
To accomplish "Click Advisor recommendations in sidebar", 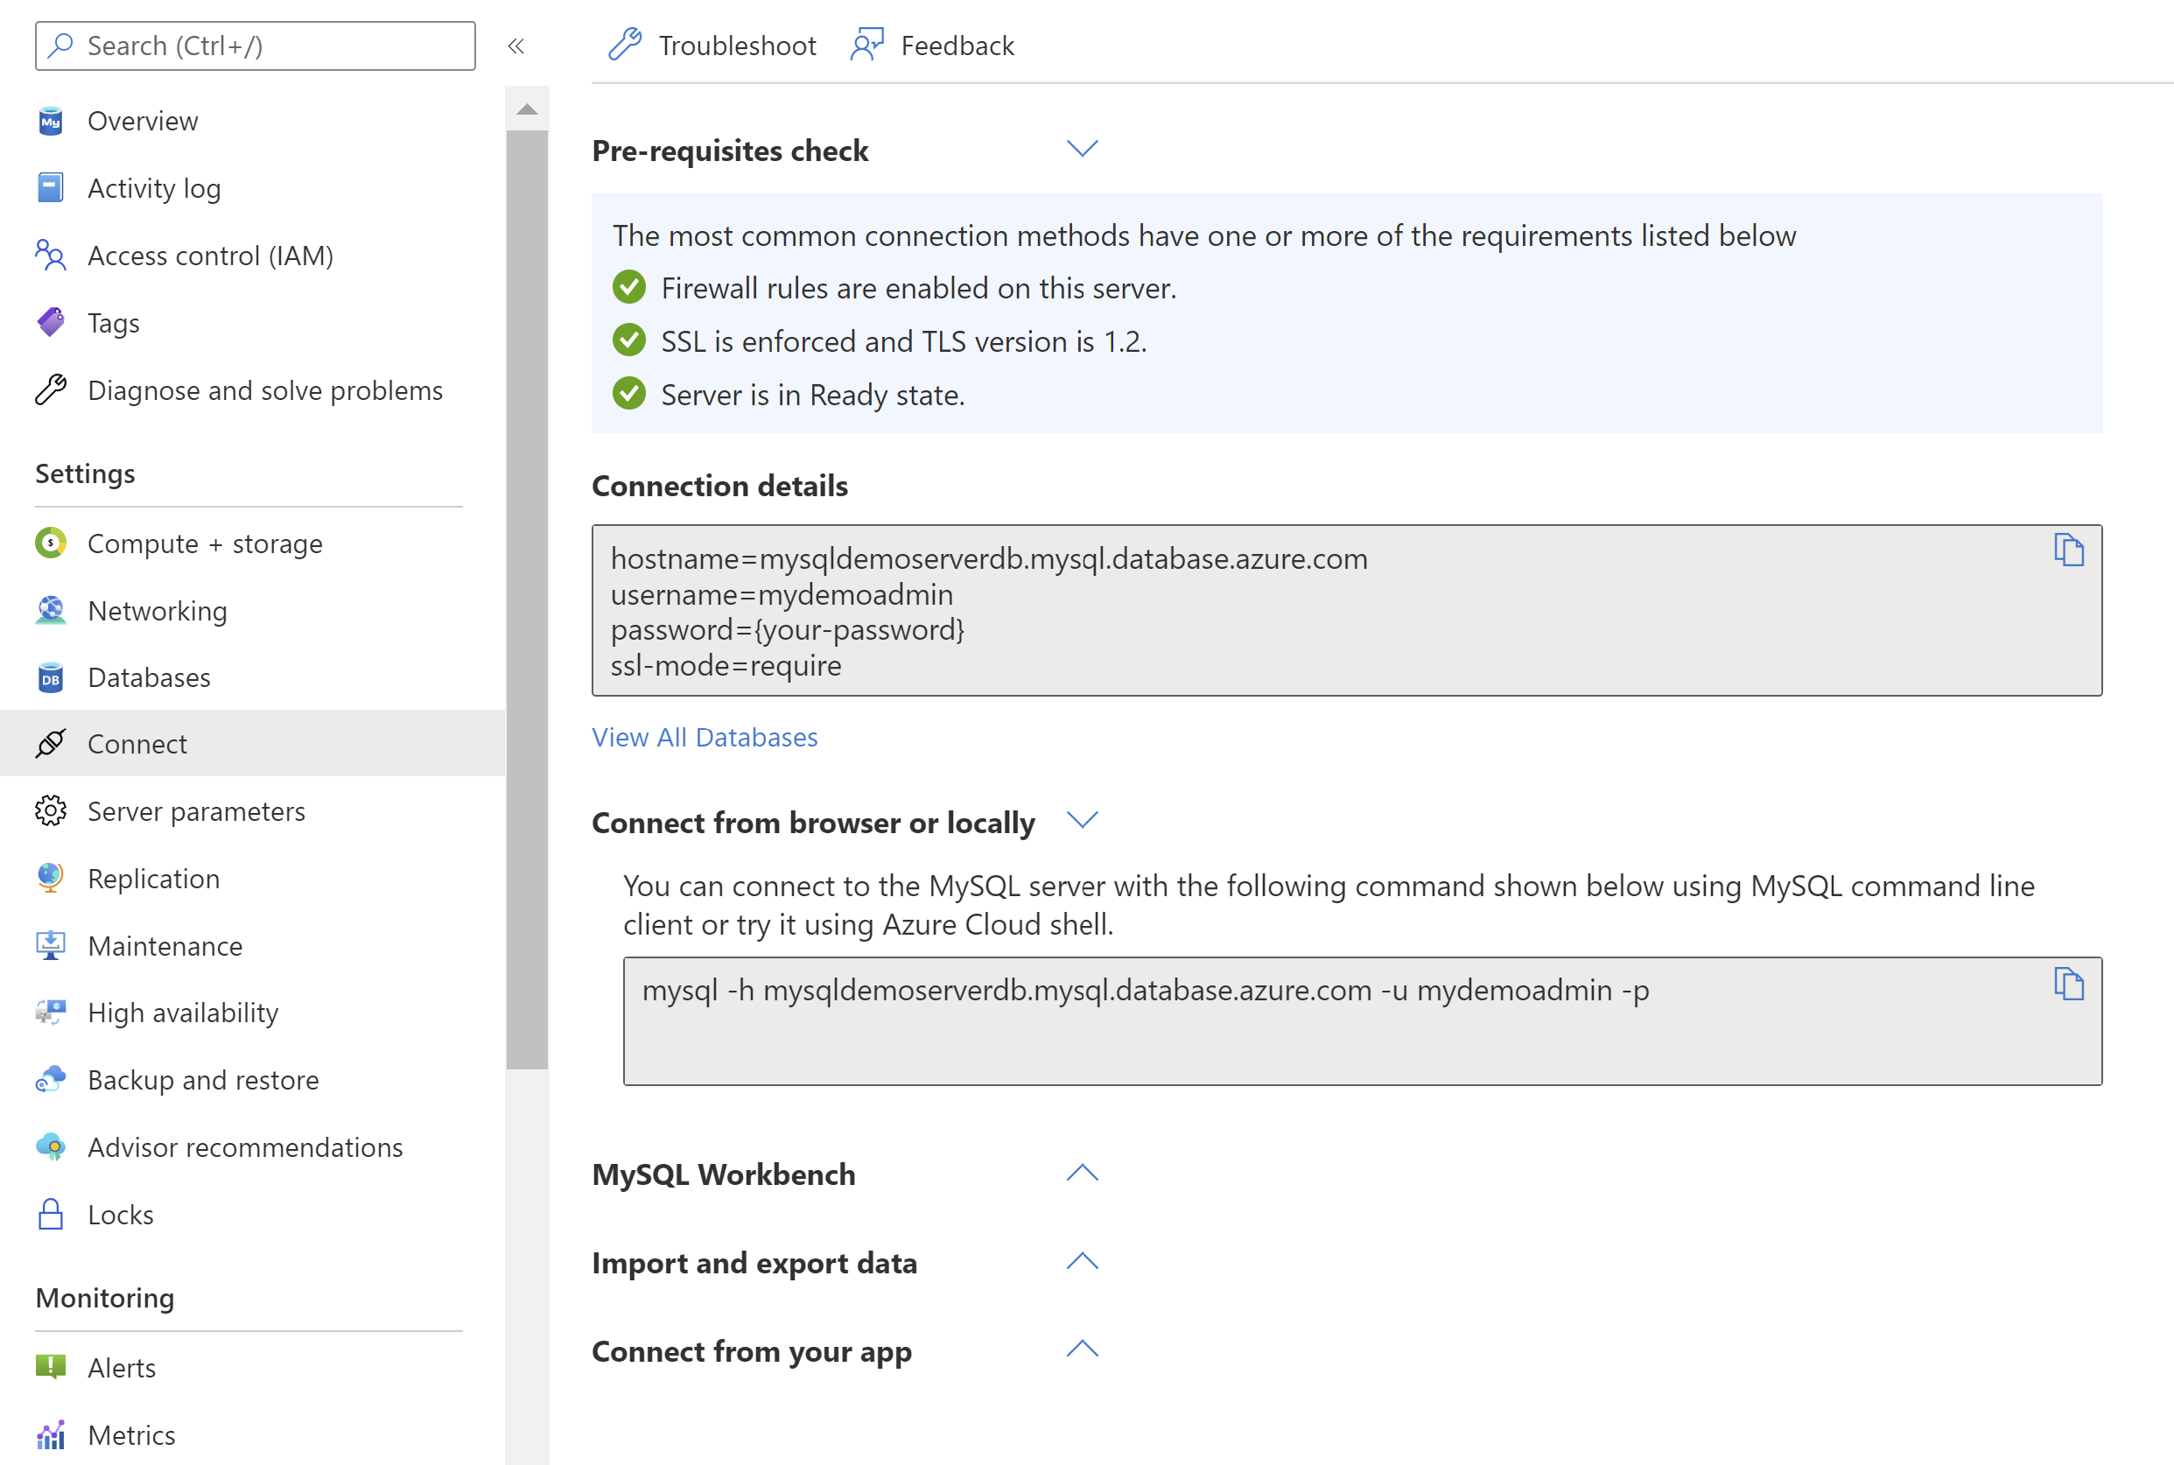I will click(243, 1146).
